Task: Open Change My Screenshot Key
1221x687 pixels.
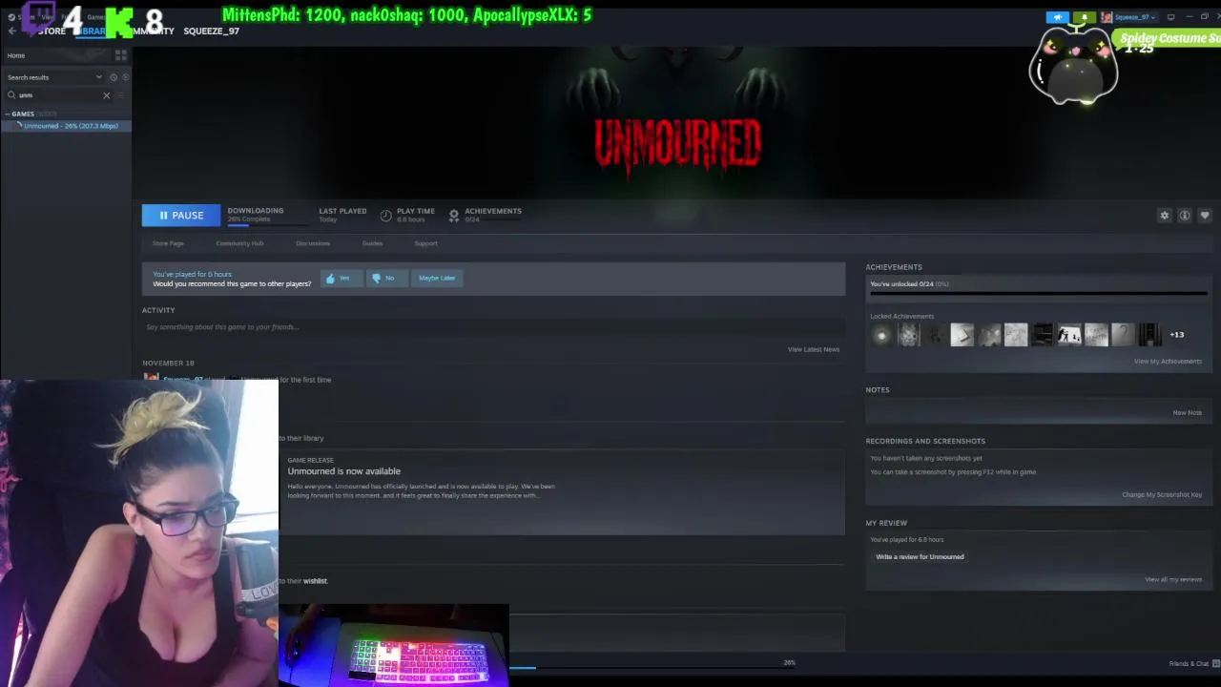Action: tap(1162, 495)
